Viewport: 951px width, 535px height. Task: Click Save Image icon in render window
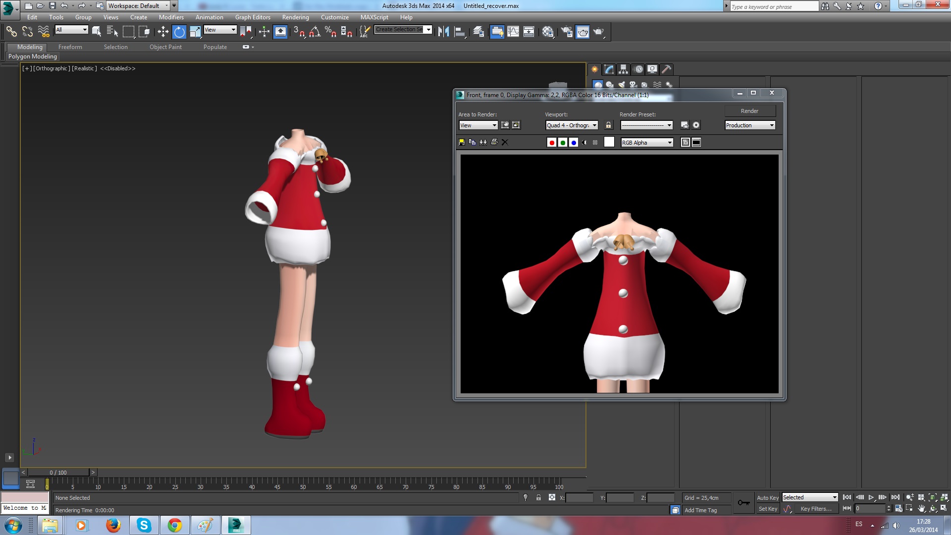462,142
